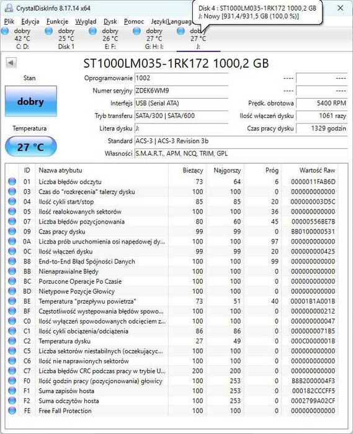The image size is (353, 434).
Task: Click the 27 °C temperature button
Action: (30, 147)
